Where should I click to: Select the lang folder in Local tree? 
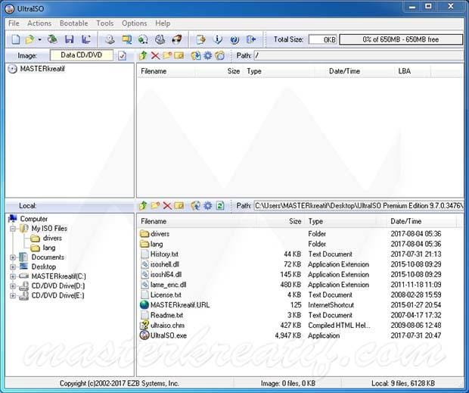pyautogui.click(x=49, y=248)
